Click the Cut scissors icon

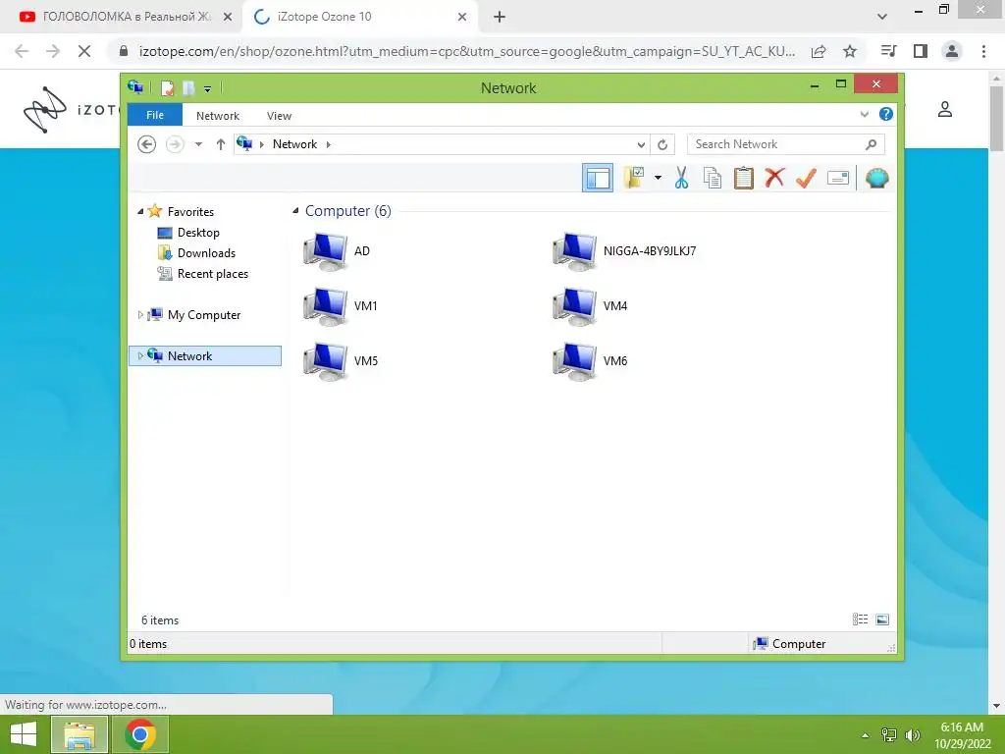681,178
